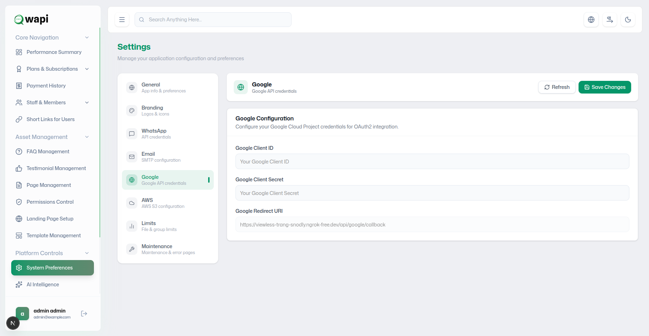Click the Permissions Control shield icon

coord(19,202)
